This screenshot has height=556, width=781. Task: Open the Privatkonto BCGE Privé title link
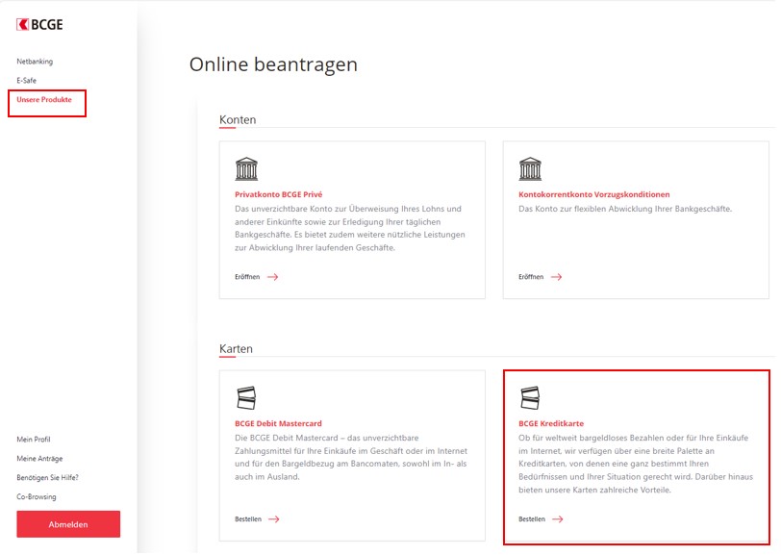278,194
